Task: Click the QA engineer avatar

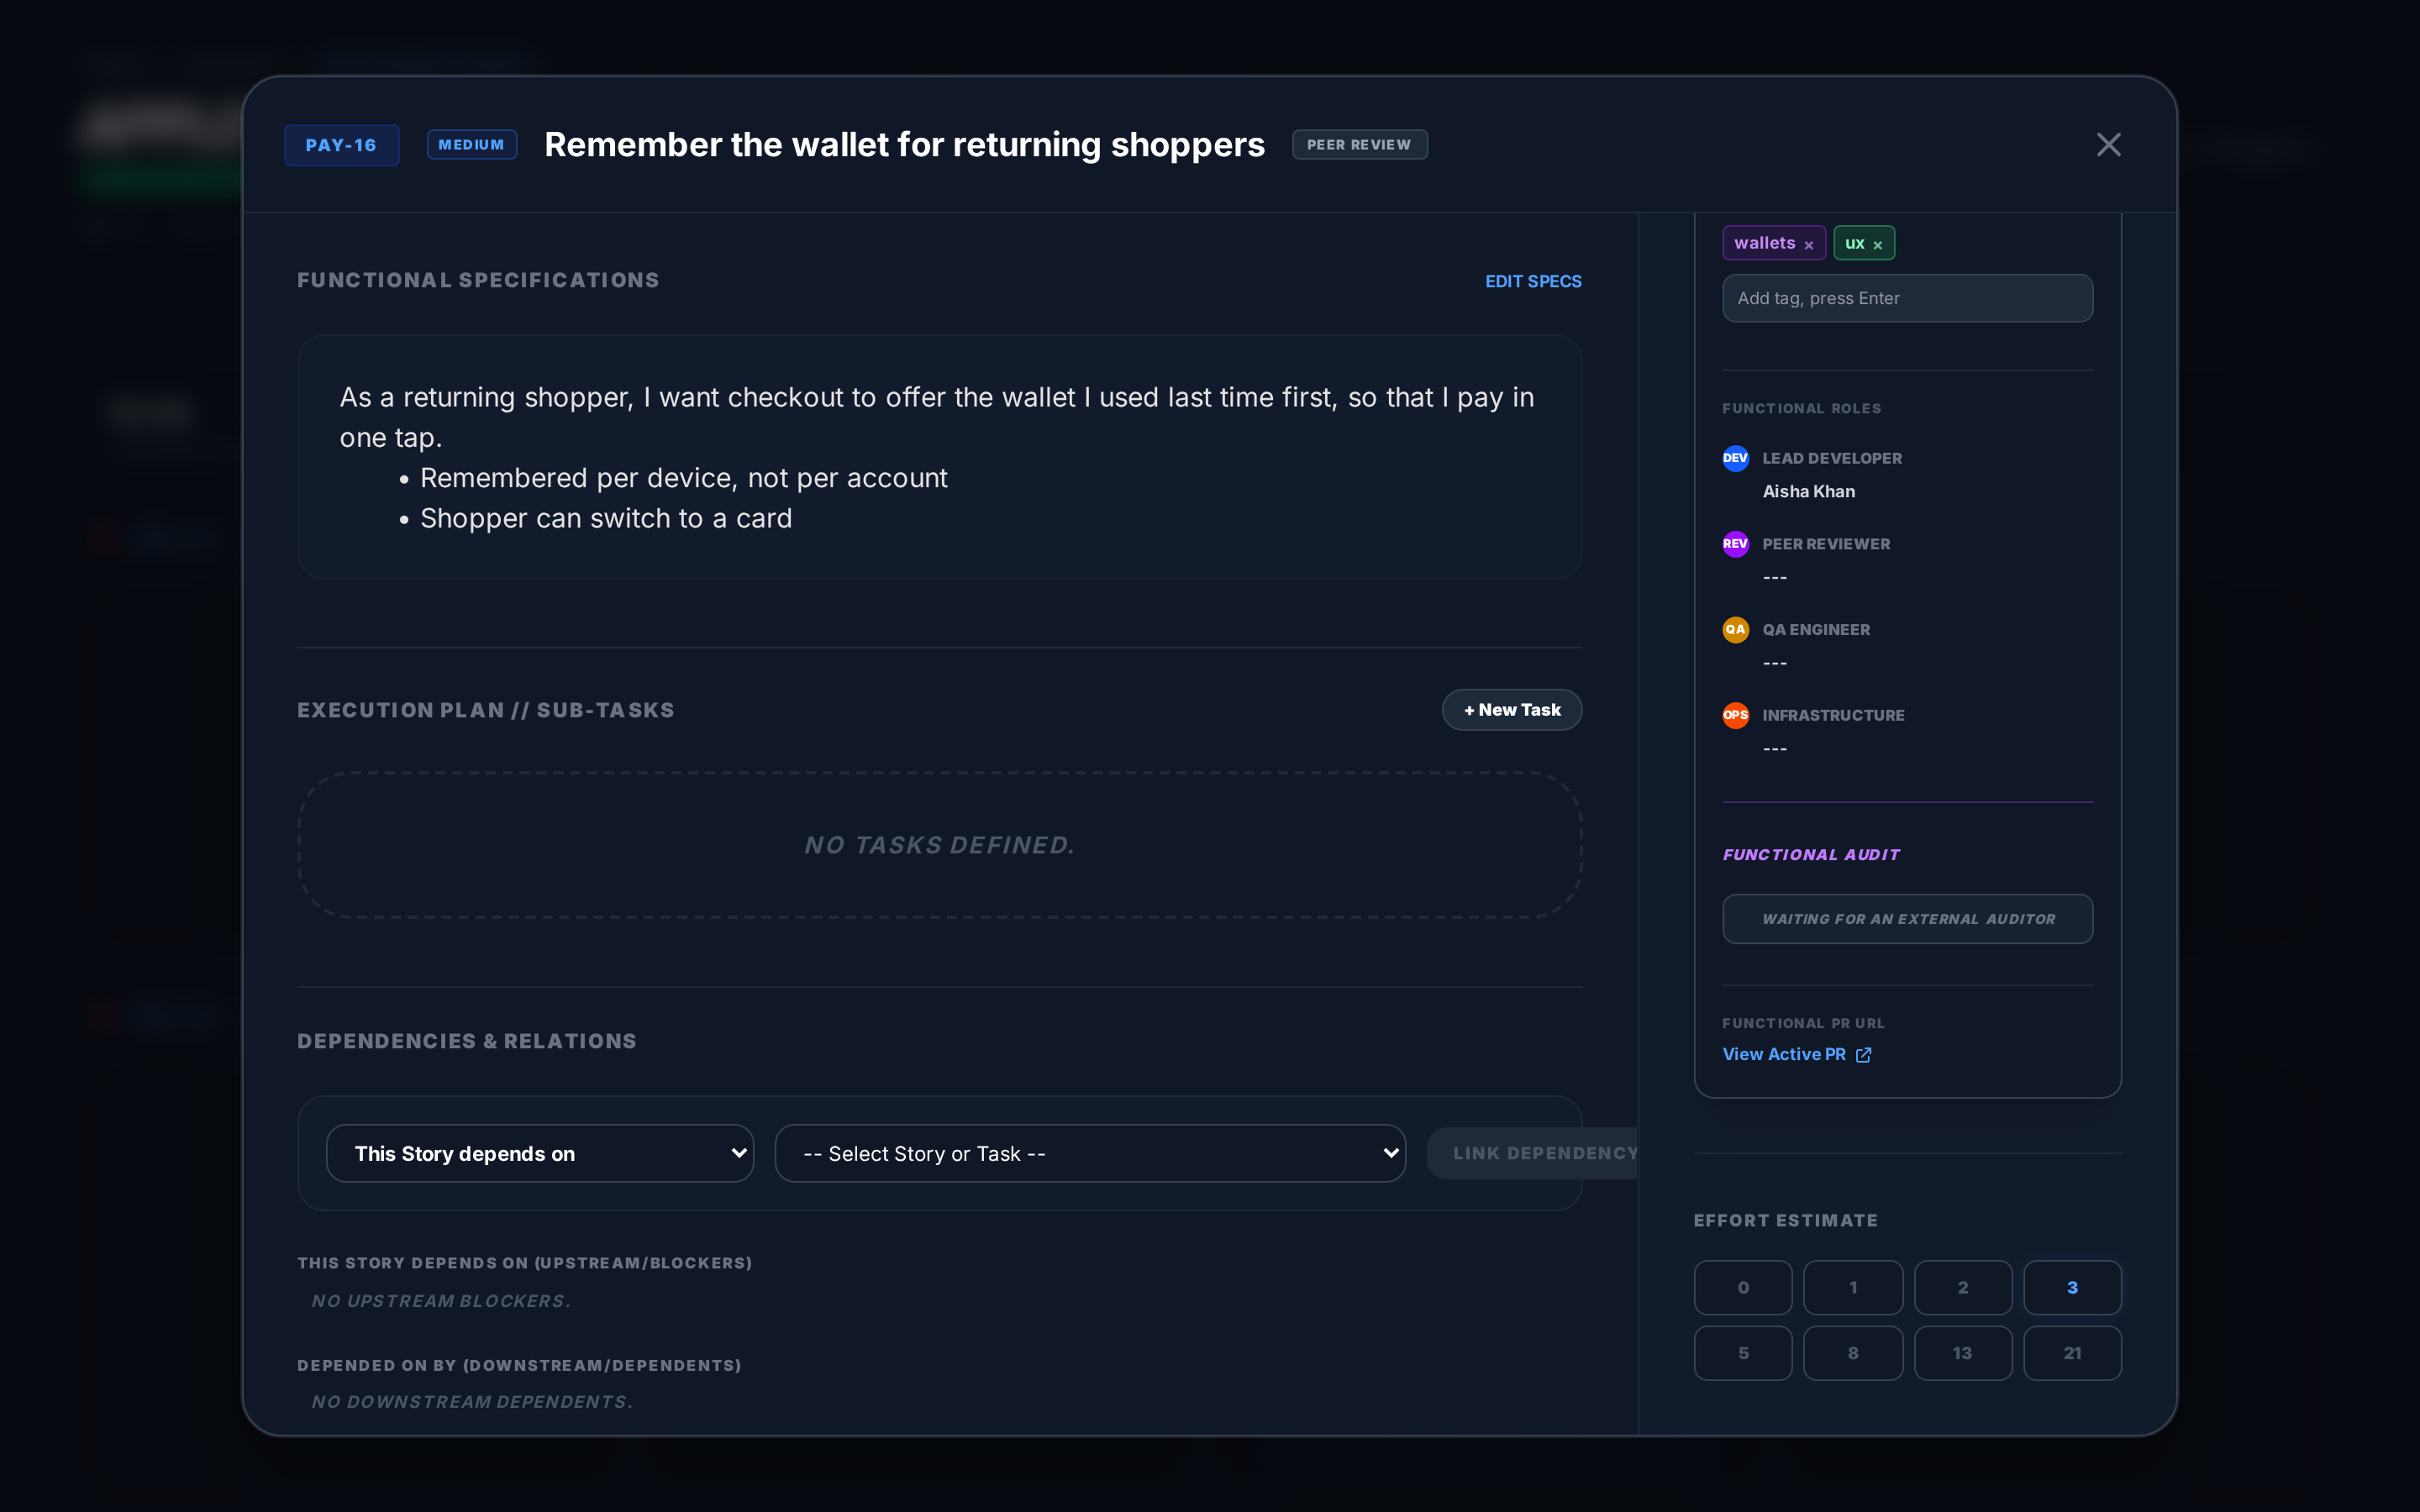Action: point(1735,629)
